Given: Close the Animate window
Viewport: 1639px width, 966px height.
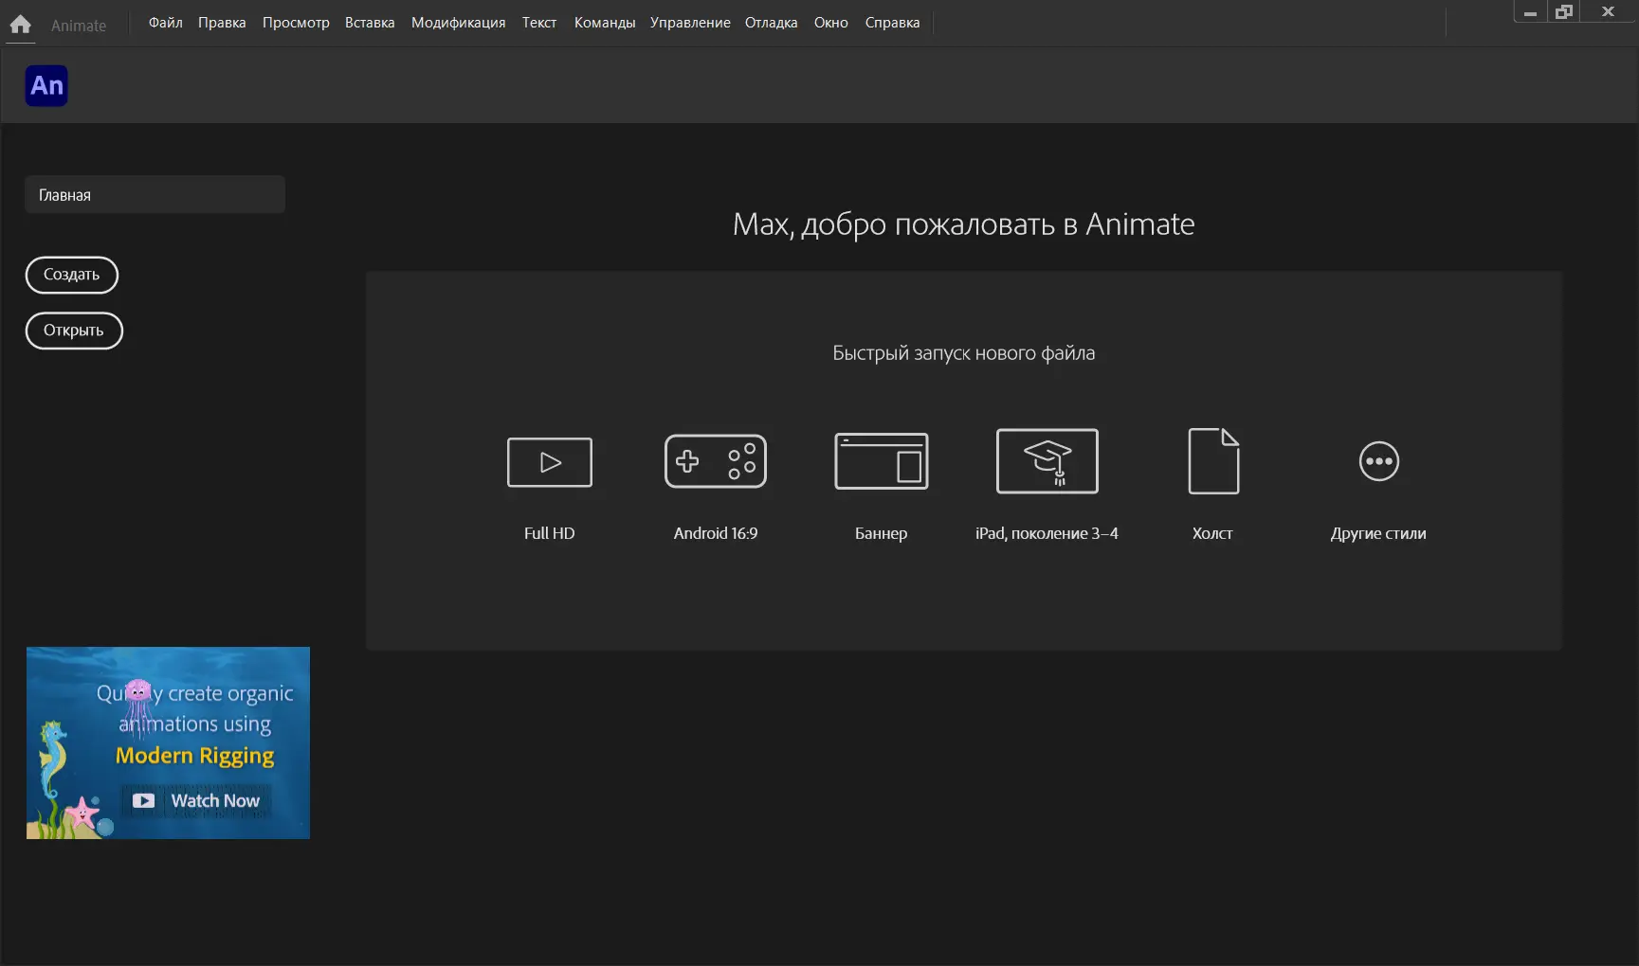Looking at the screenshot, I should click(1608, 11).
